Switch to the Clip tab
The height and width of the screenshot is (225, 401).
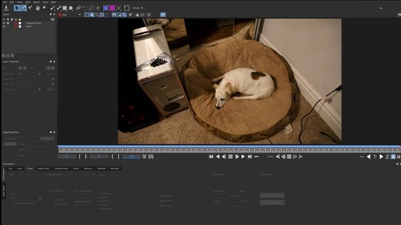(10, 169)
